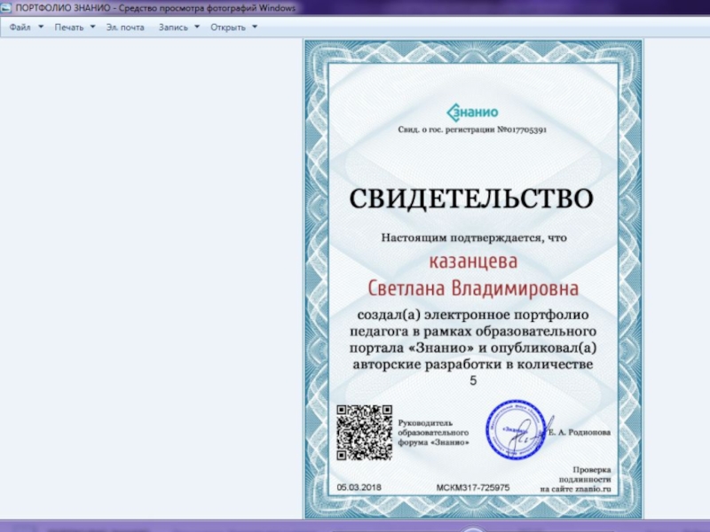Expand the Печать dropdown arrow
The image size is (710, 532).
pyautogui.click(x=92, y=27)
